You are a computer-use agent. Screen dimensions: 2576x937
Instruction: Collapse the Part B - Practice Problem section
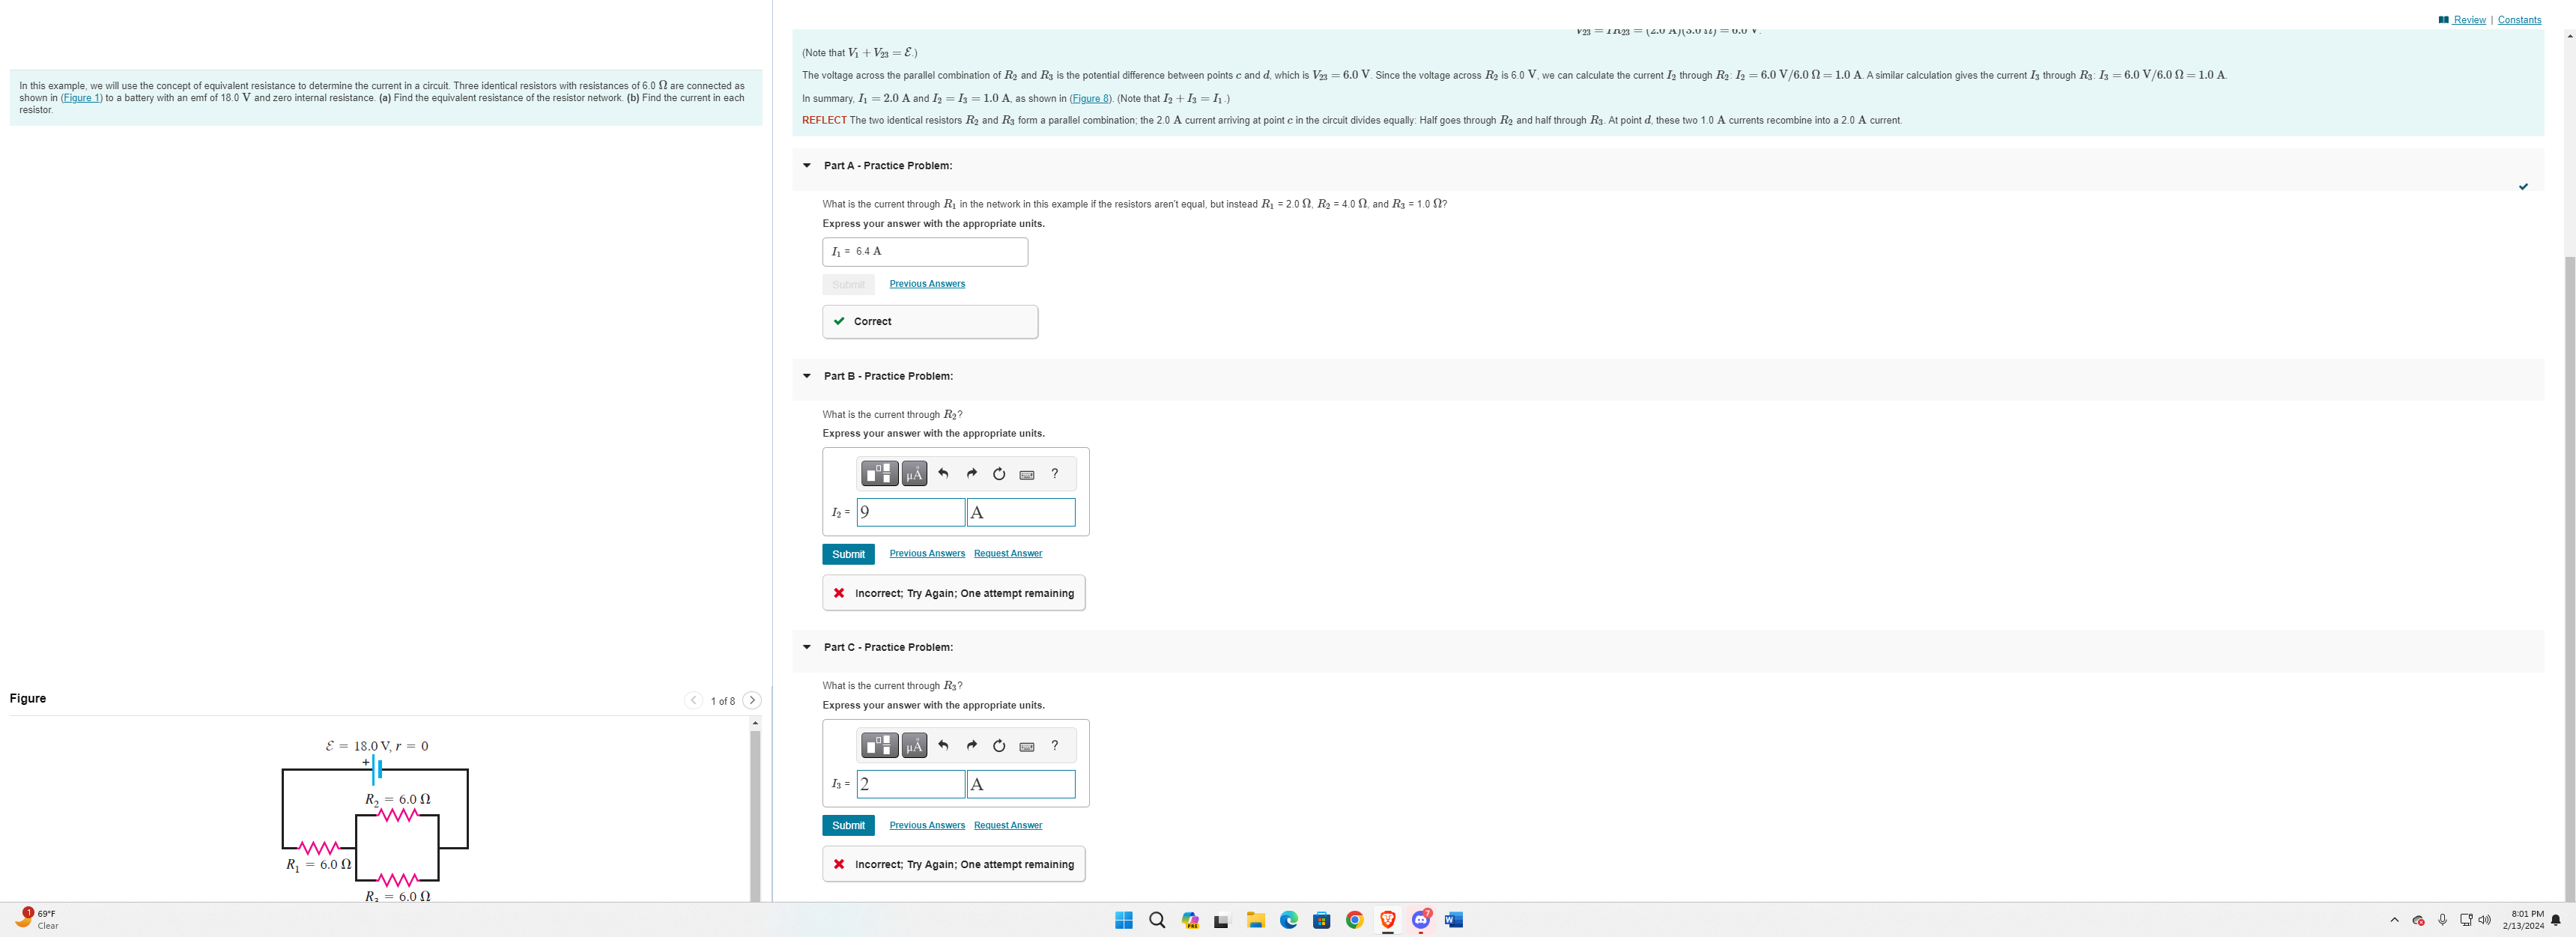point(807,375)
